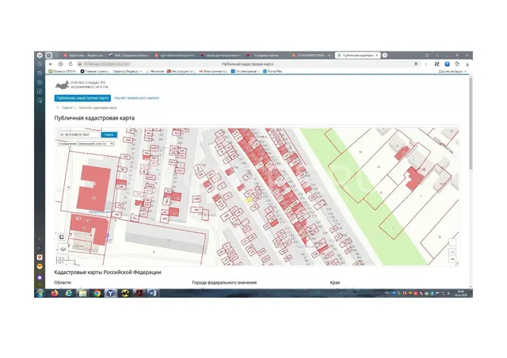
Task: Select the Города федерального значения heading
Action: click(224, 282)
